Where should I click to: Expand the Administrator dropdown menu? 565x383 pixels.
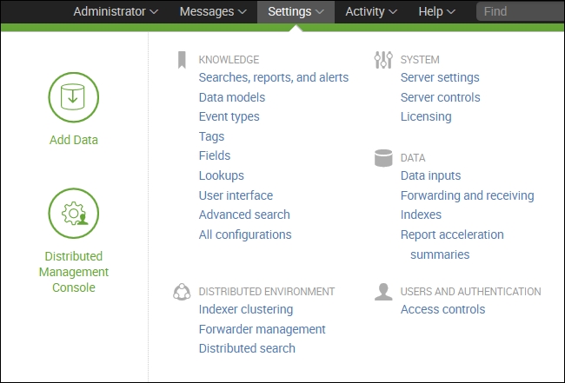[116, 12]
